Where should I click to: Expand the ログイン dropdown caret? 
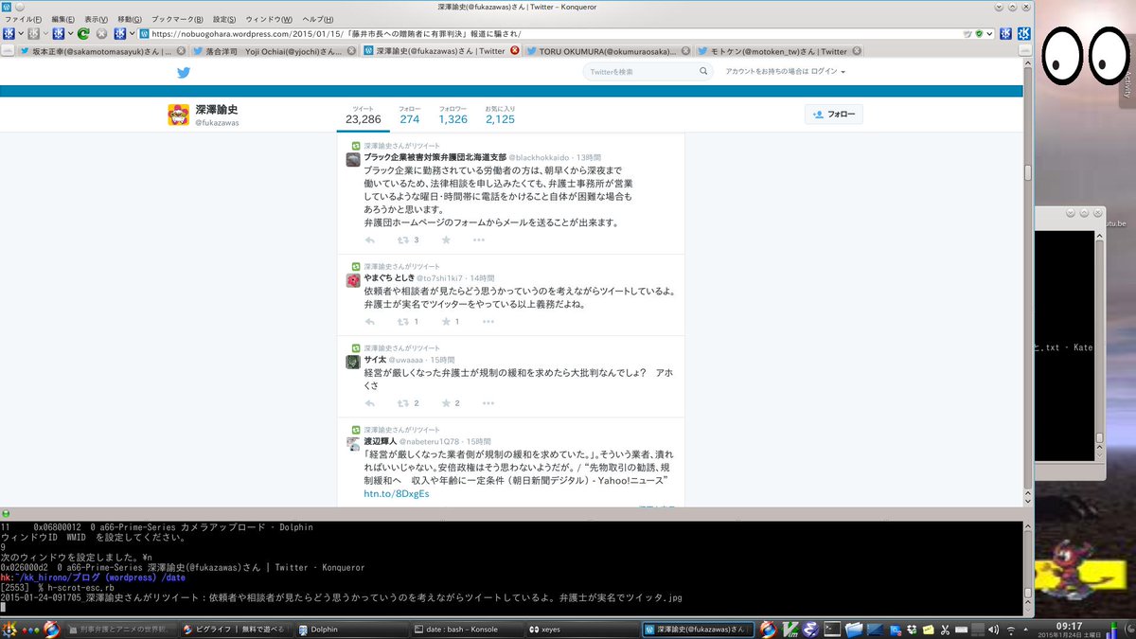point(843,72)
